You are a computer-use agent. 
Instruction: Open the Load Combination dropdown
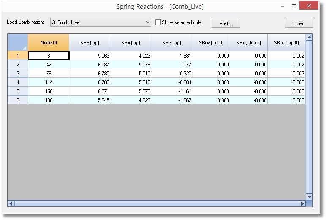click(x=101, y=22)
